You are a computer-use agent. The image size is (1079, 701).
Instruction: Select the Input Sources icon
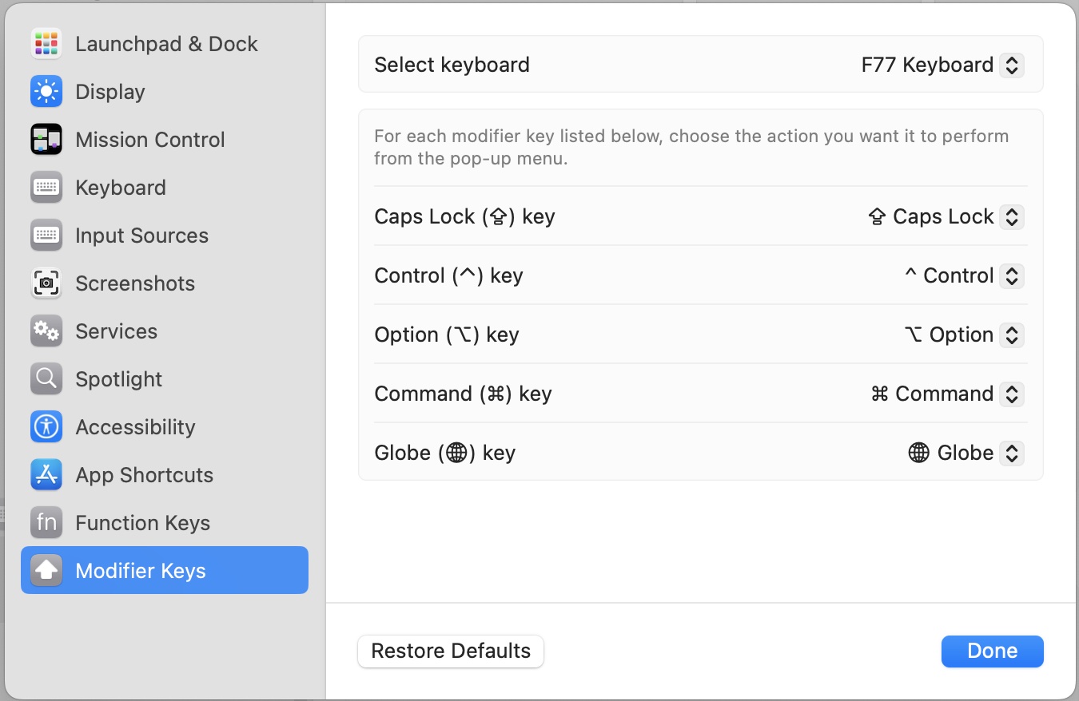[x=46, y=236]
